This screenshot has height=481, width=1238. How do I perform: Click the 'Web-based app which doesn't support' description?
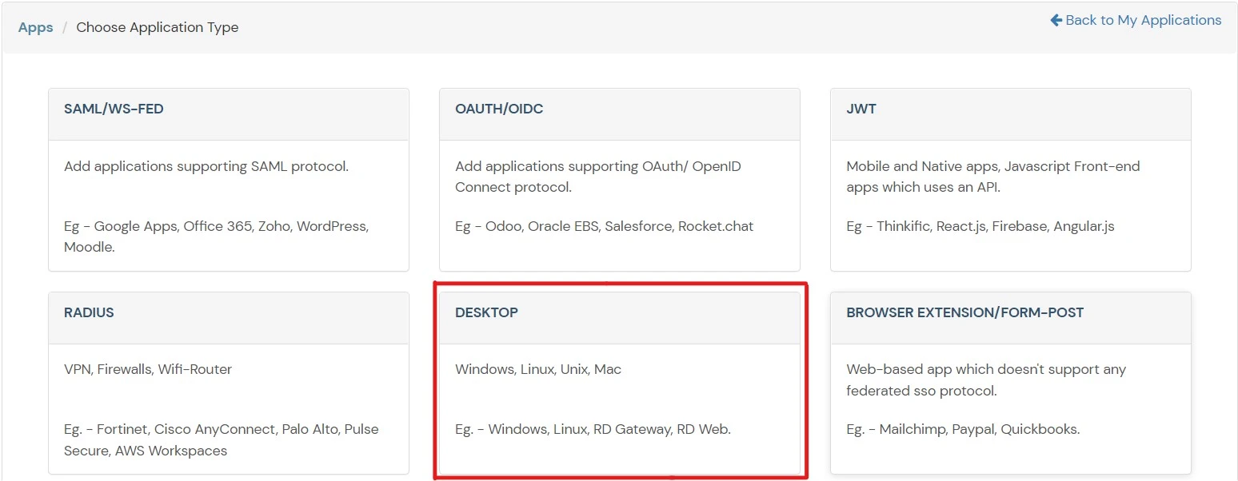coord(986,380)
